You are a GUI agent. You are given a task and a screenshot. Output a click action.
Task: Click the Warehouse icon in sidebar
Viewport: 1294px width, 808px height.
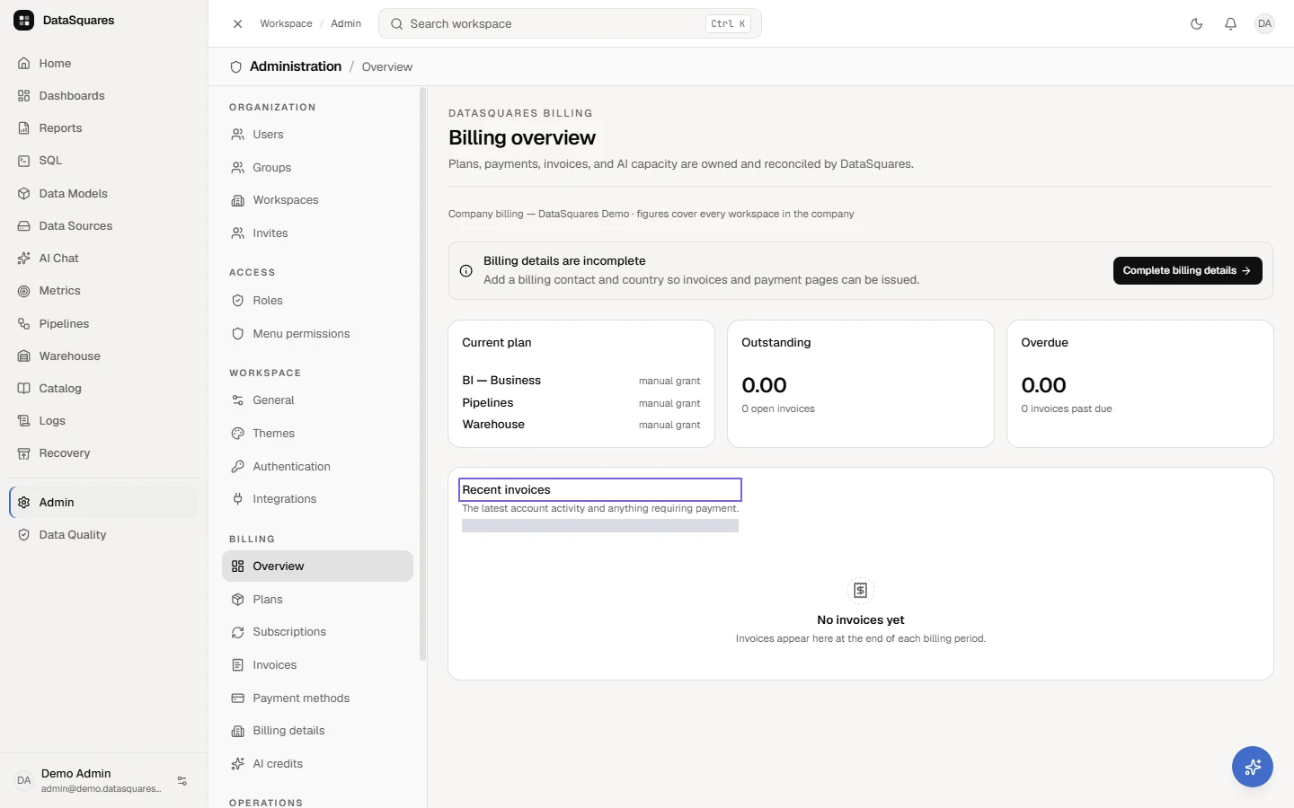pyautogui.click(x=24, y=356)
